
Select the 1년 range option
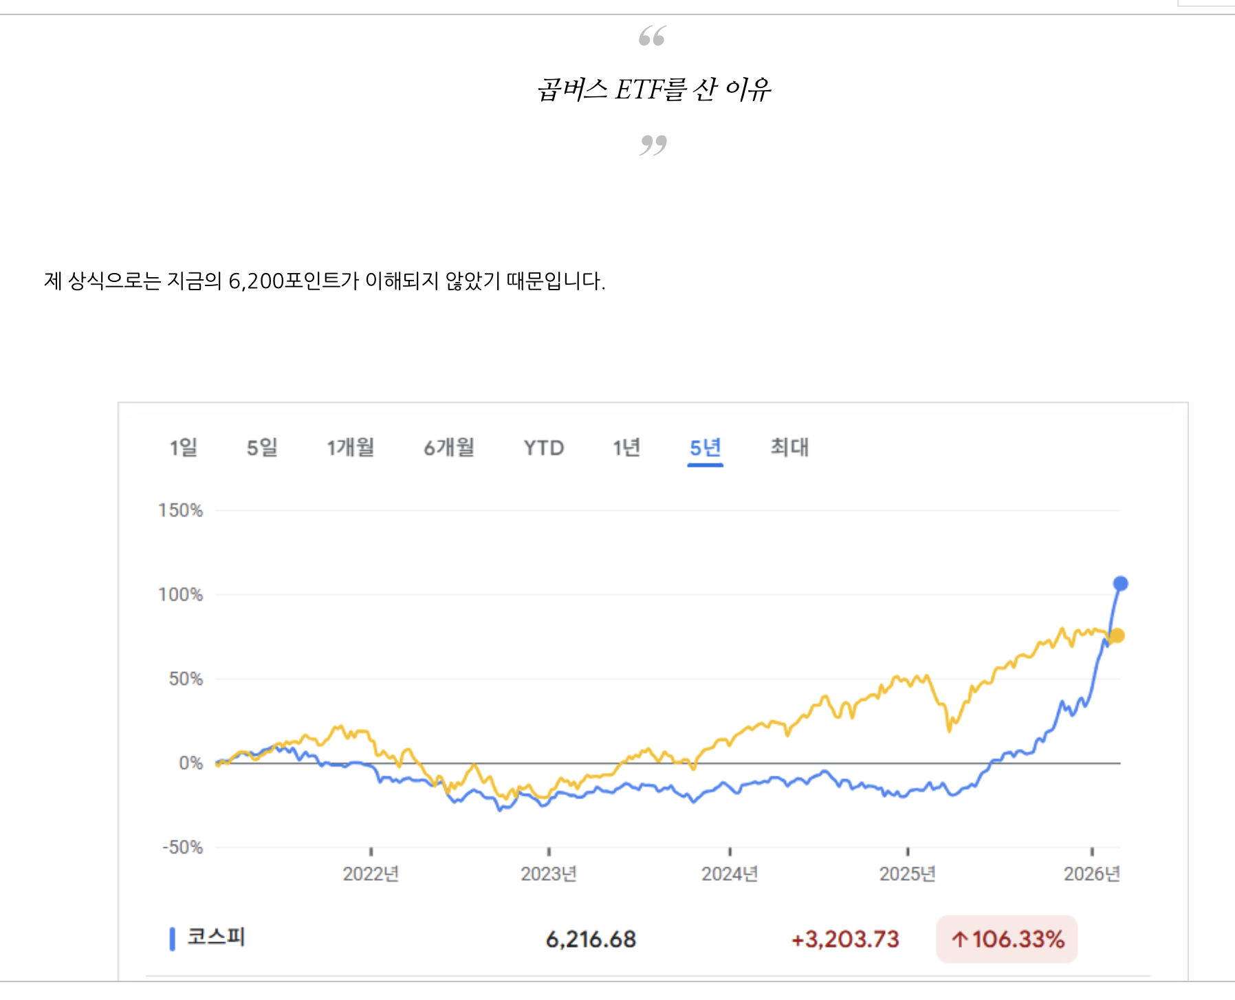pyautogui.click(x=626, y=448)
